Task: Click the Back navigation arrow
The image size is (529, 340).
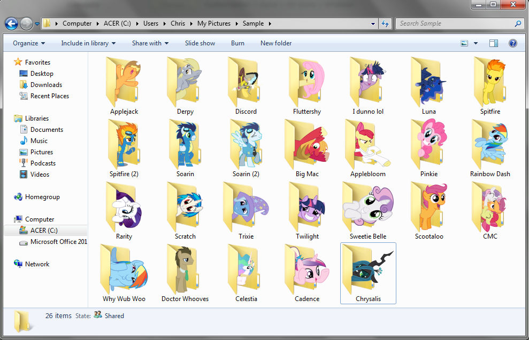Action: [x=11, y=23]
